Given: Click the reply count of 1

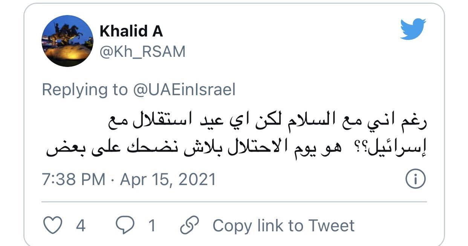Looking at the screenshot, I should pyautogui.click(x=152, y=226).
